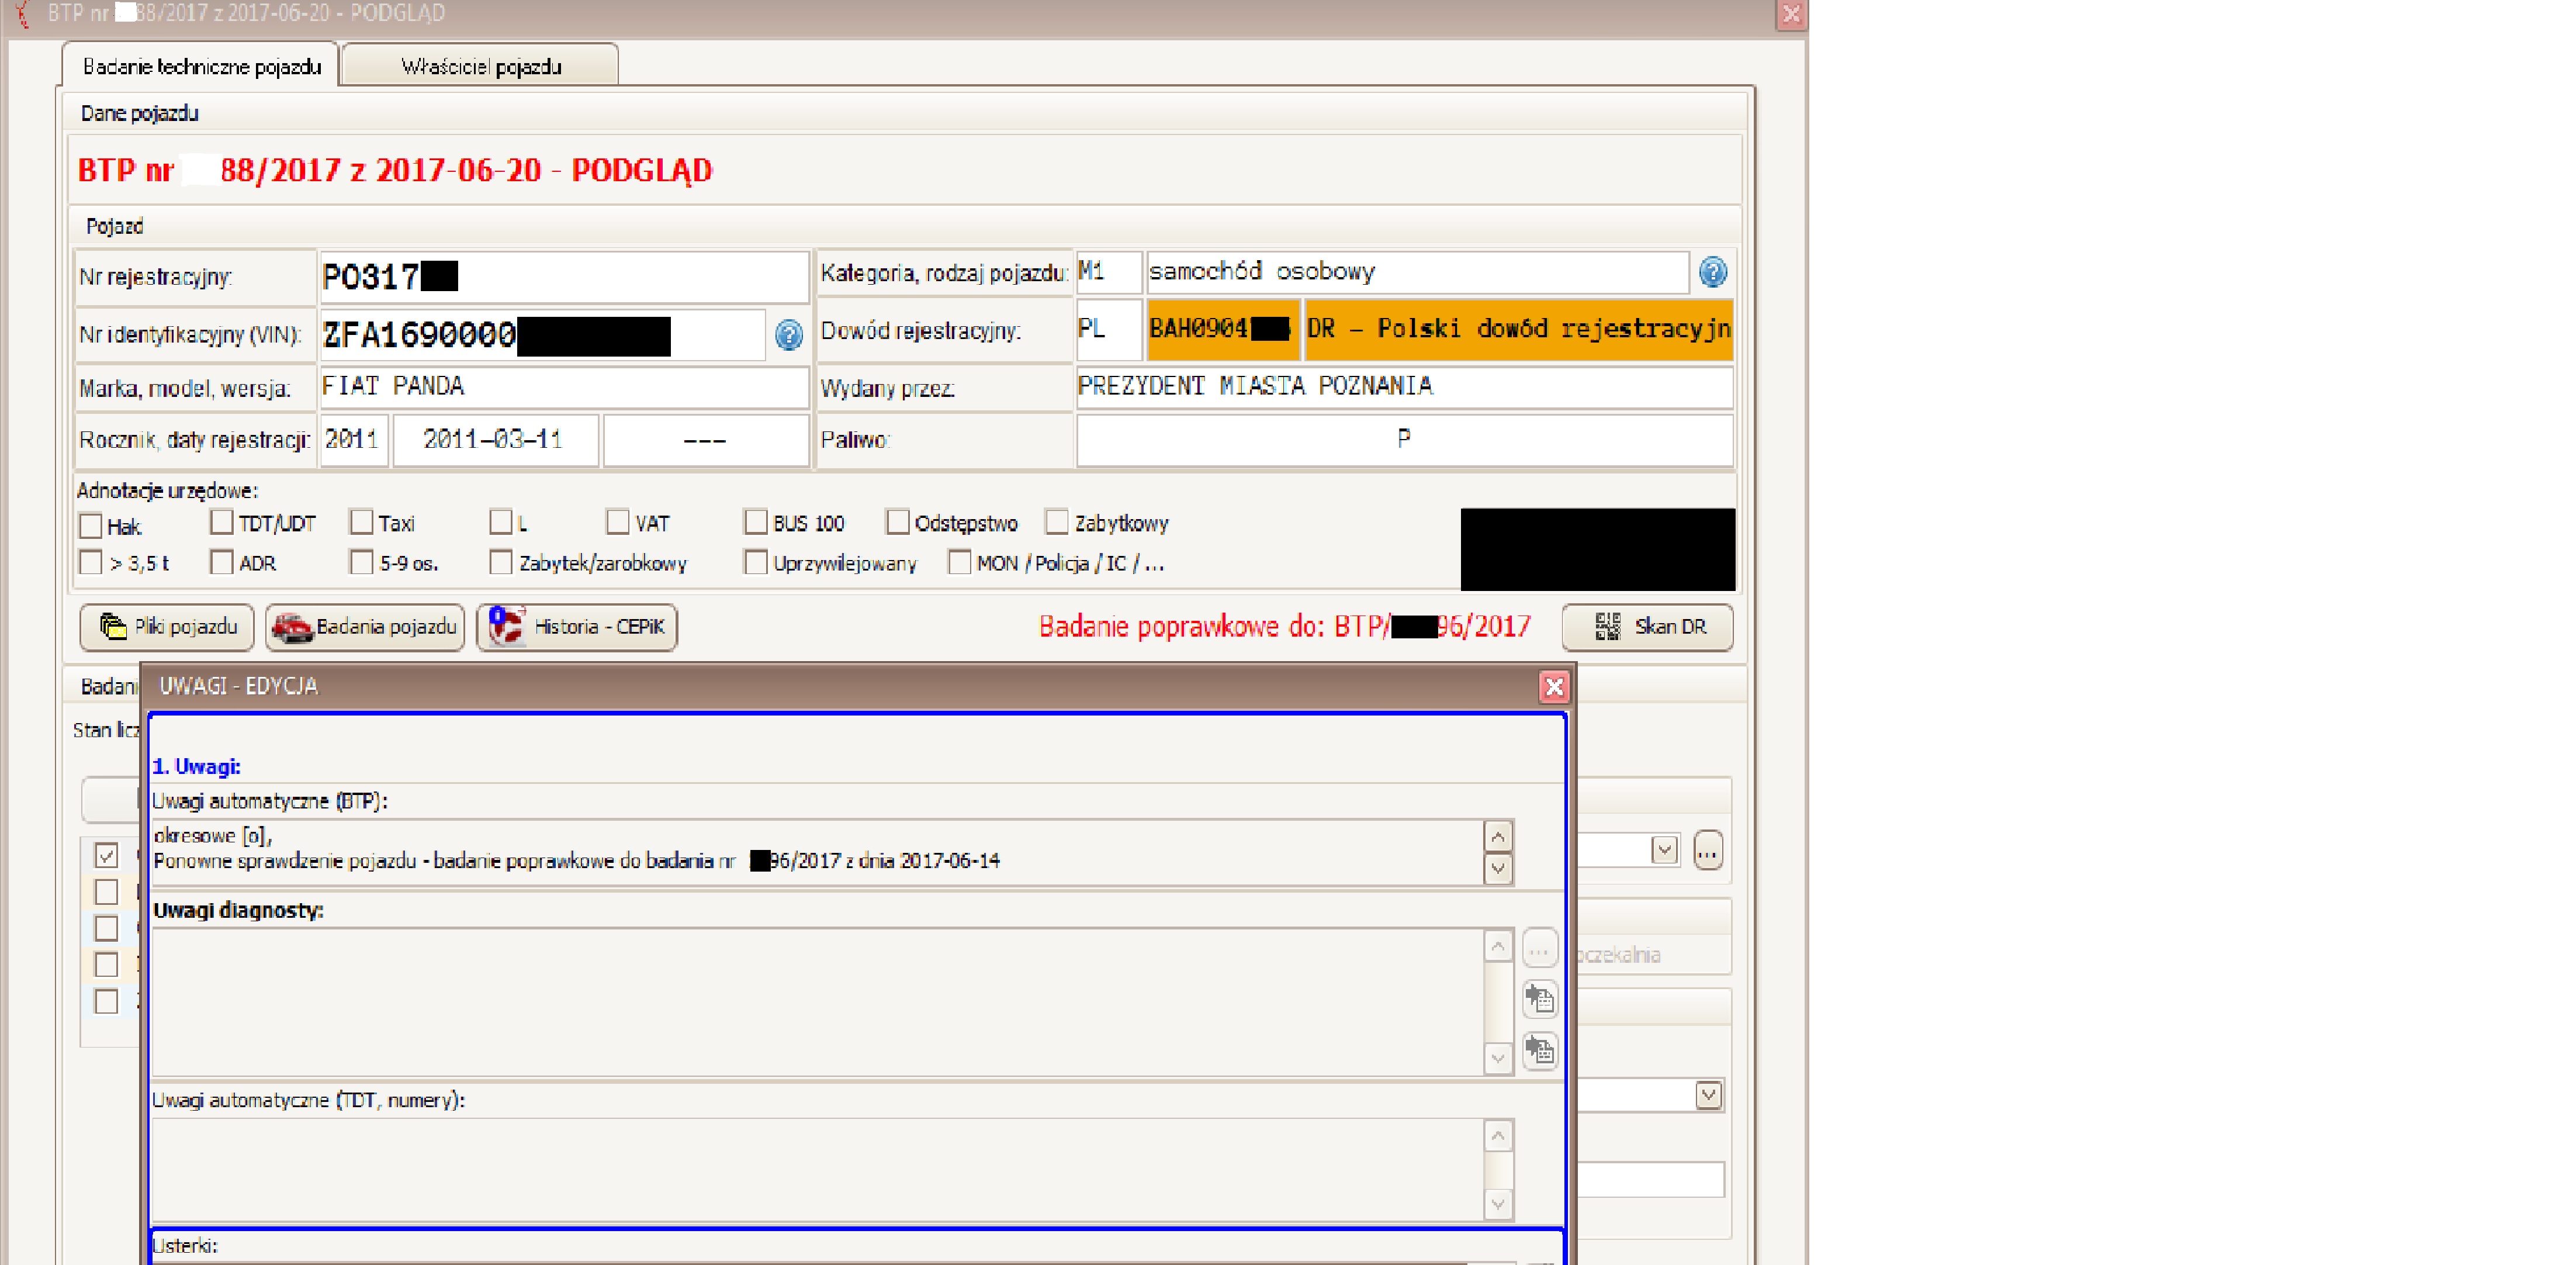Toggle Zabytek/zarobkowy checkbox
Screen dimensions: 2576x1265
500,563
